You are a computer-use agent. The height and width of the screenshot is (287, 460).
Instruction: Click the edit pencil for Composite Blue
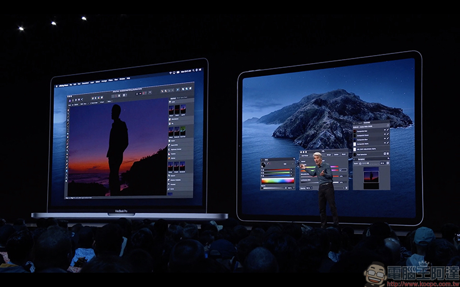tap(388, 138)
